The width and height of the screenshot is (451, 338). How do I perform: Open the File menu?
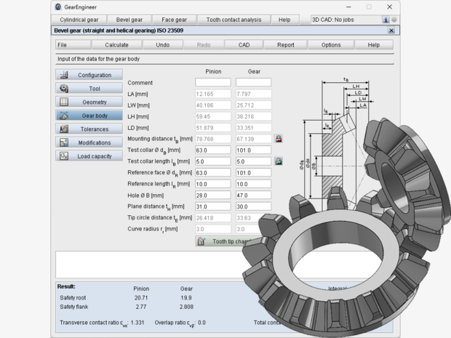[63, 45]
